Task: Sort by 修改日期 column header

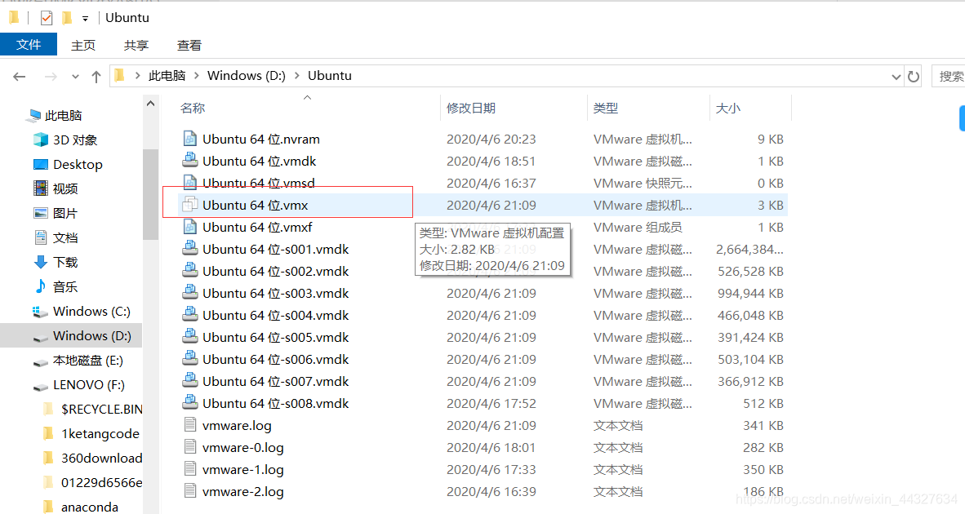Action: (471, 109)
